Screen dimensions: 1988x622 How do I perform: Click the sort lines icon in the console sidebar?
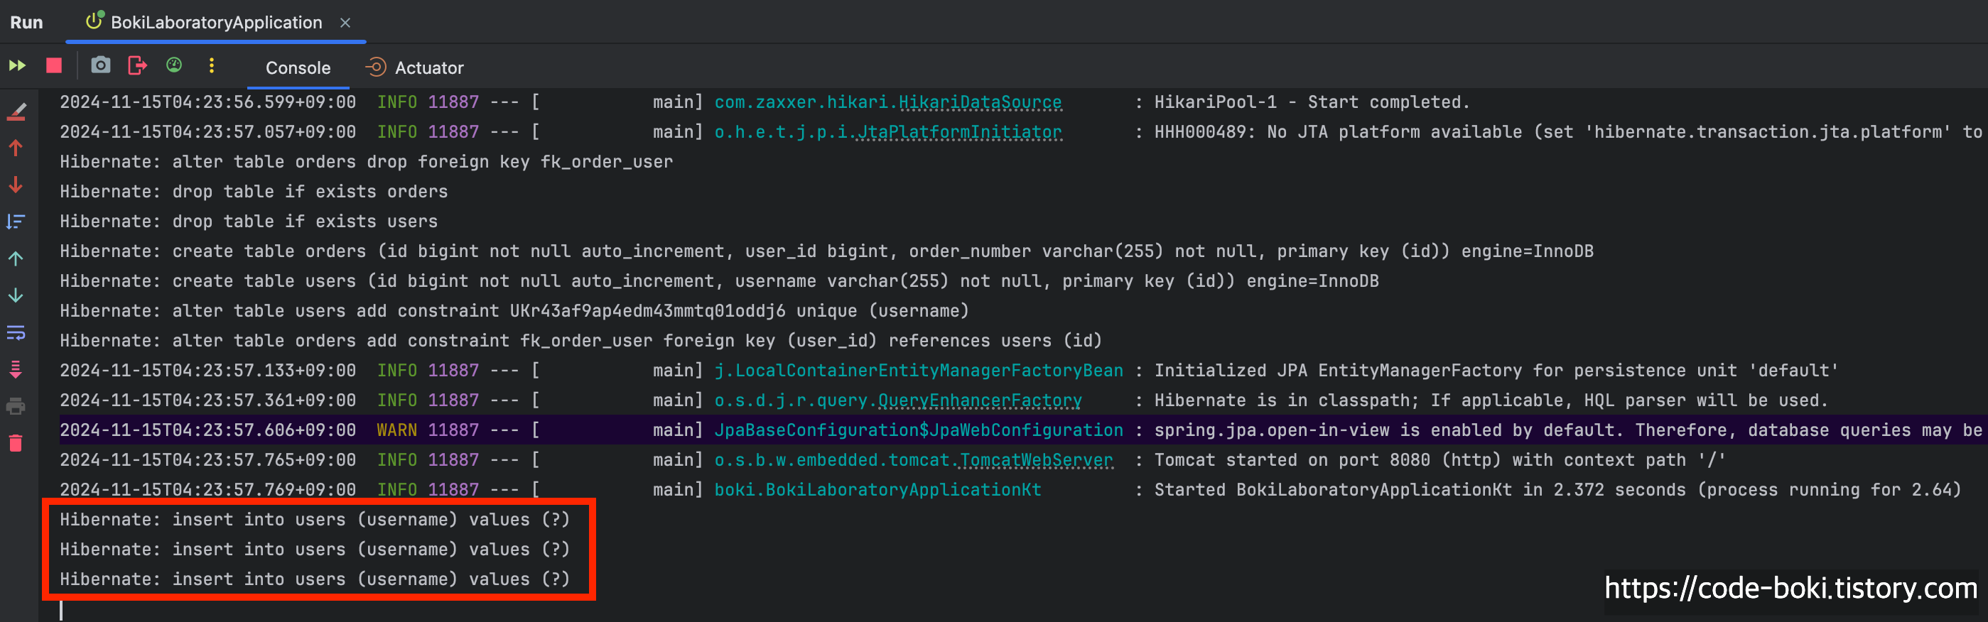point(16,222)
